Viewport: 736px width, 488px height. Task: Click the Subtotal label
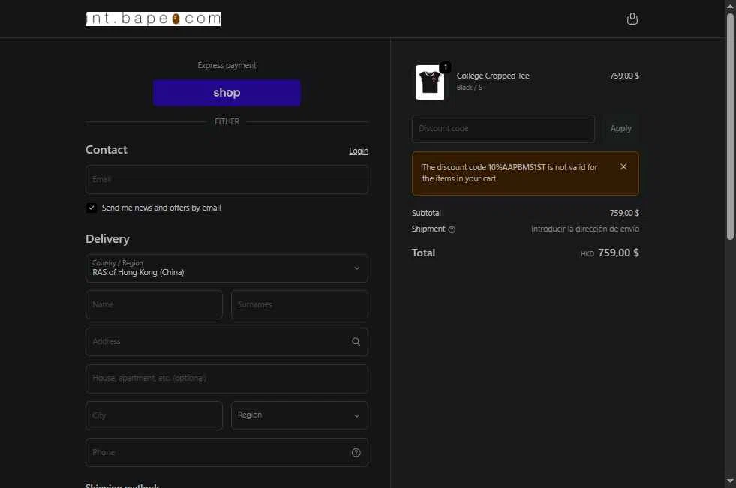coord(426,213)
